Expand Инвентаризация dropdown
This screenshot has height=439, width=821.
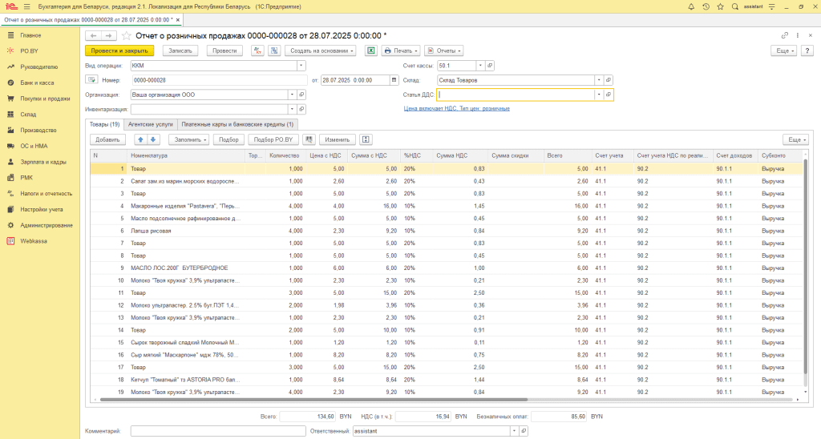(x=292, y=110)
